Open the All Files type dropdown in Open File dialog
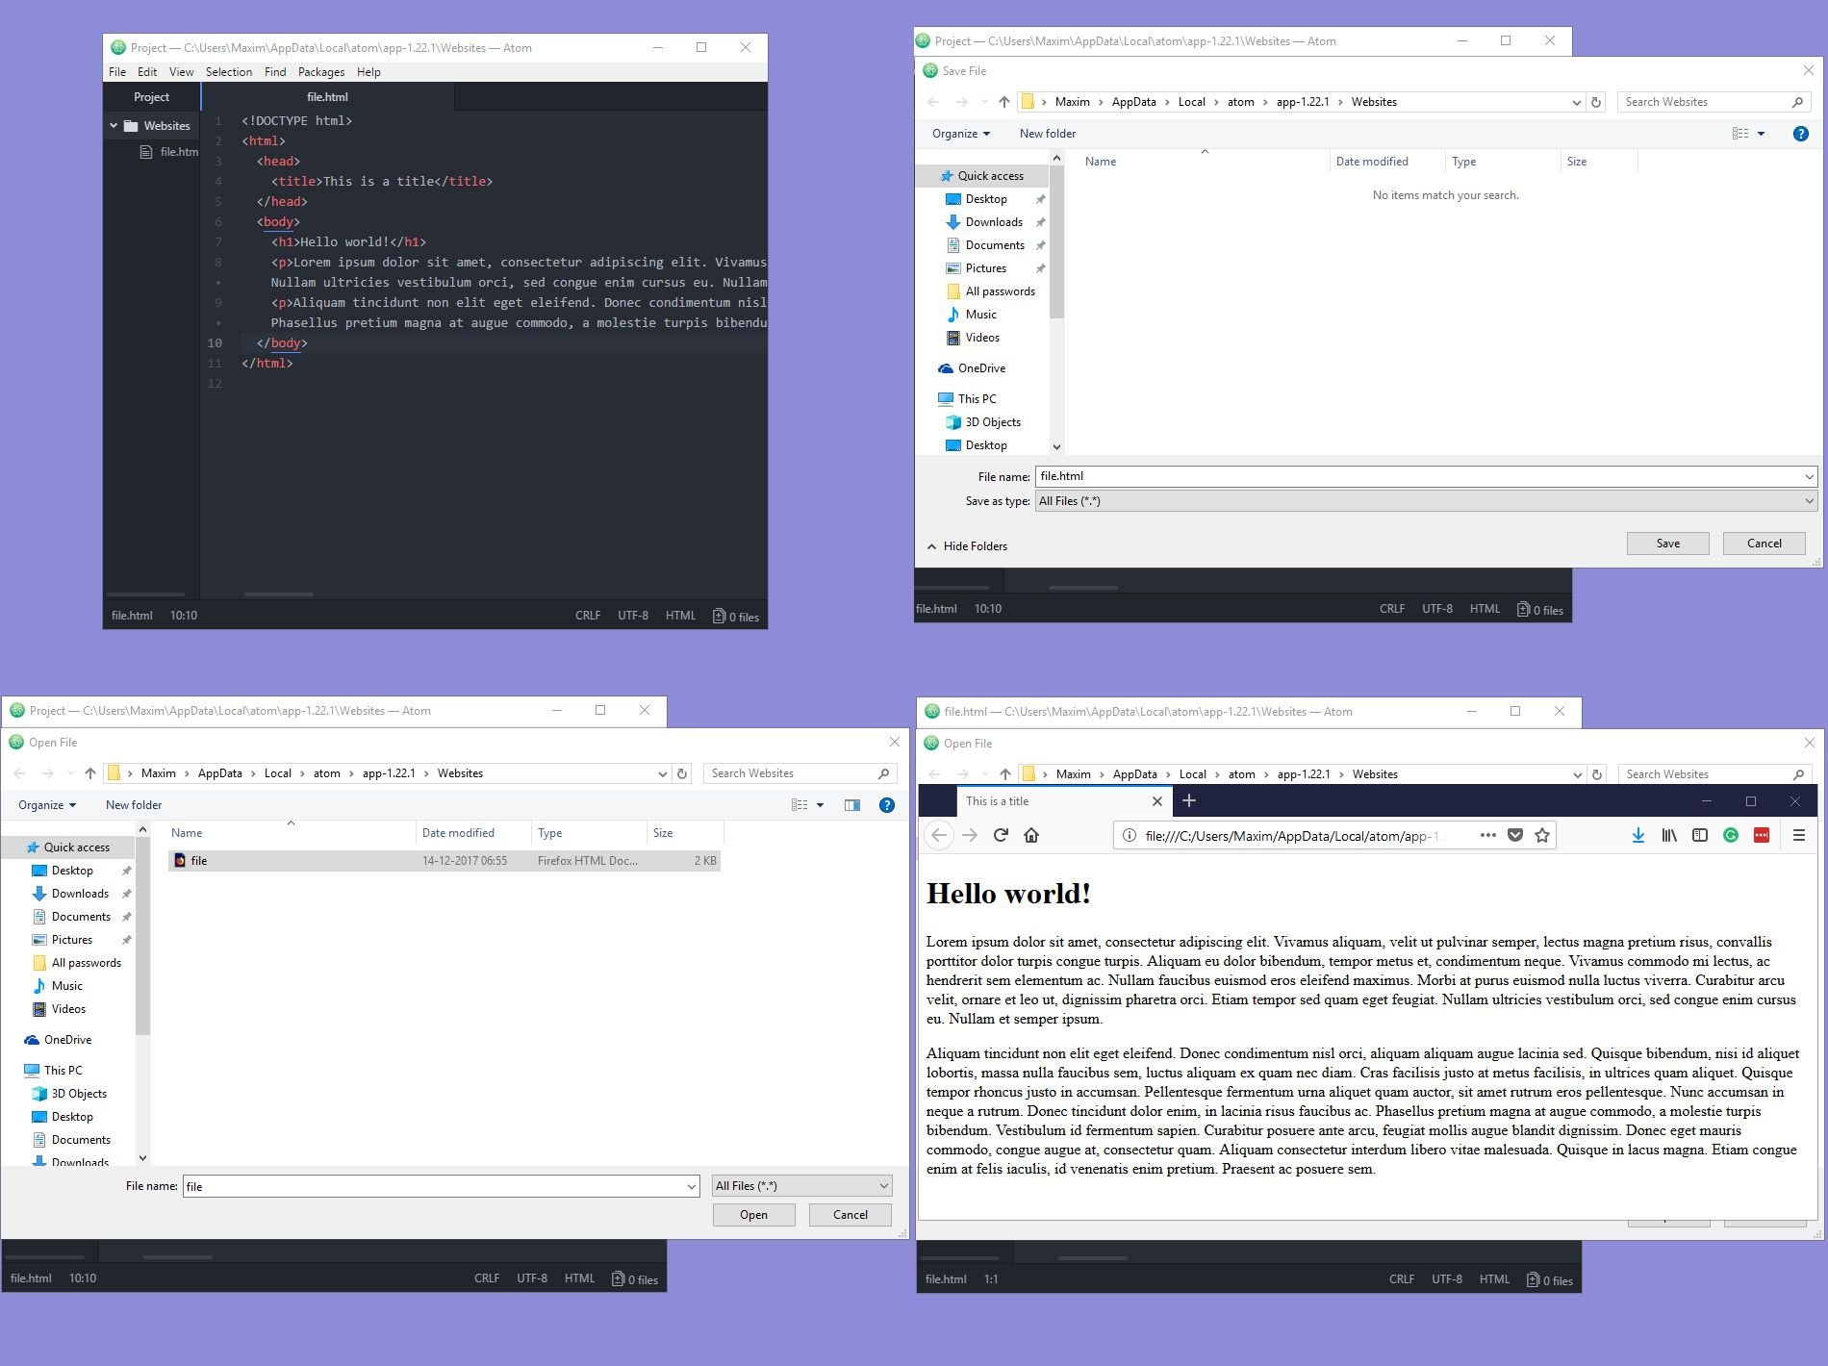The width and height of the screenshot is (1828, 1366). (x=802, y=1186)
